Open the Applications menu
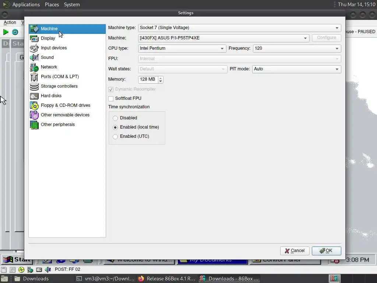Viewport: 377px width, 283px height. (x=26, y=4)
